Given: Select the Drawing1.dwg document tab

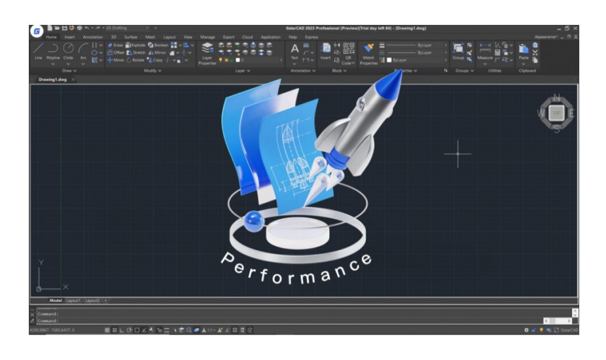Looking at the screenshot, I should [52, 79].
